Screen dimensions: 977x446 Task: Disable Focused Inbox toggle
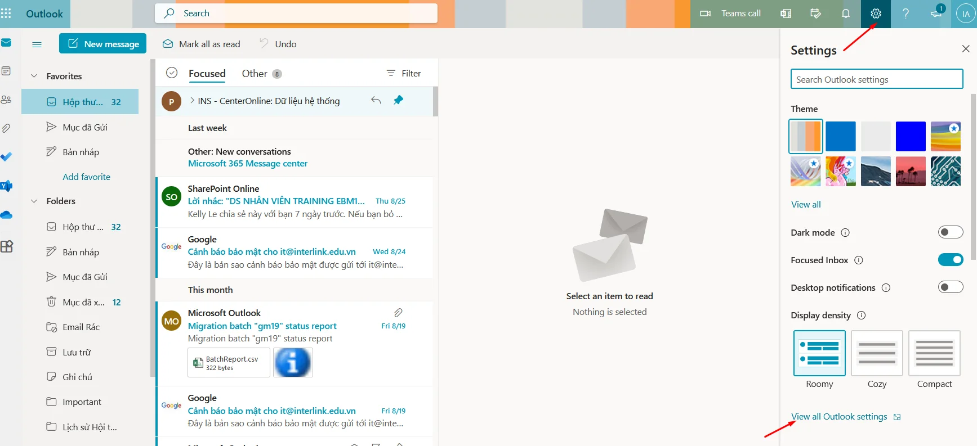click(951, 259)
